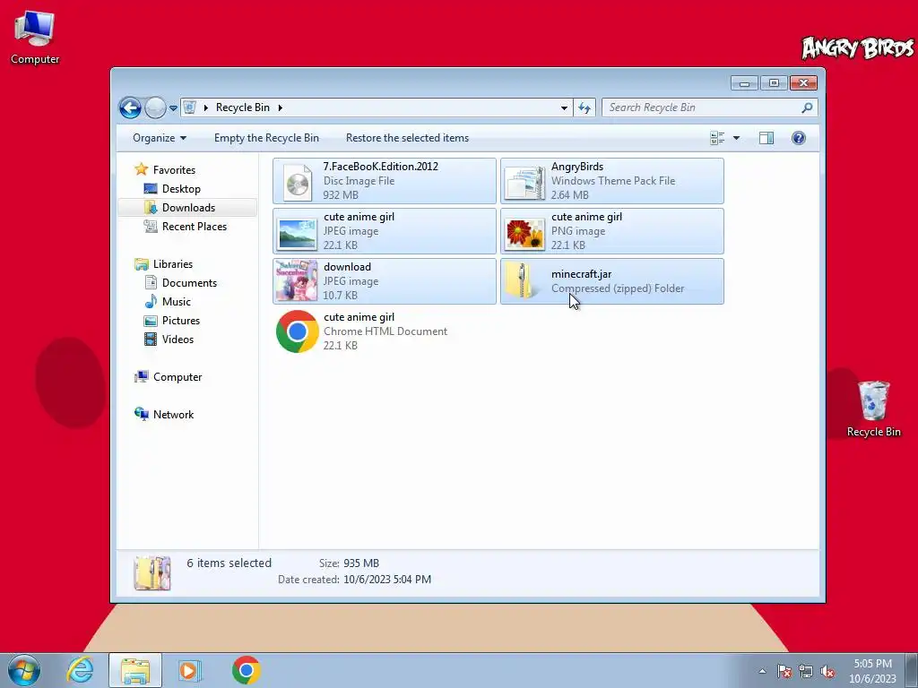Open Music library

tap(177, 302)
